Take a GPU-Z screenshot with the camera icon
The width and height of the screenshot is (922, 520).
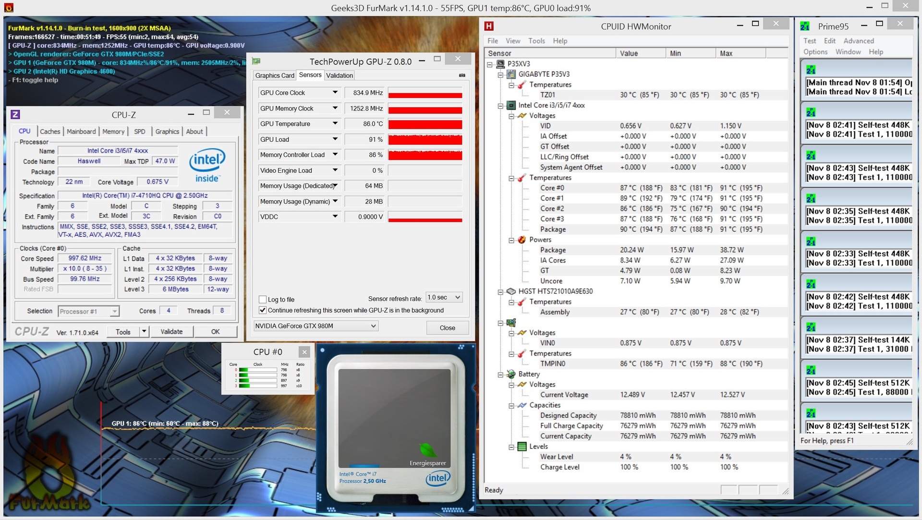click(462, 75)
